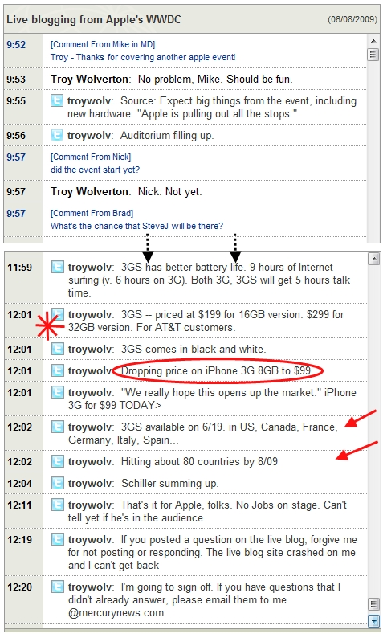Click the 12:11 timestamp
This screenshot has height=638, width=383.
click(x=19, y=505)
